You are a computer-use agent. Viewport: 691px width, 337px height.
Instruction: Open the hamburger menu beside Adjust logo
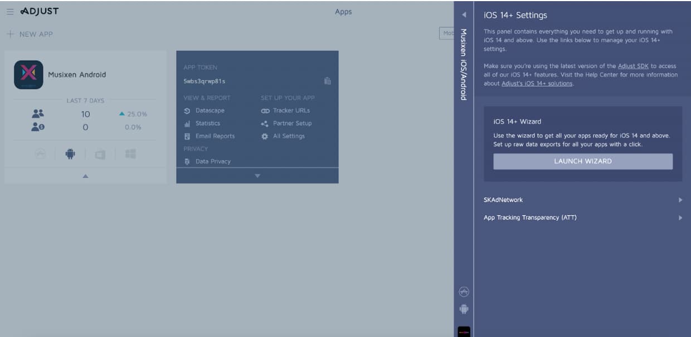[x=10, y=11]
